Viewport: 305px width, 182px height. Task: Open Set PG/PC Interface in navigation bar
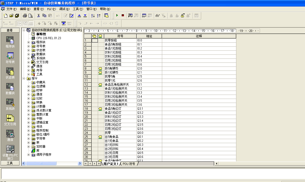10,152
